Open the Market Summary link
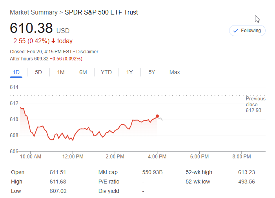This screenshot has width=275, height=198. (34, 12)
